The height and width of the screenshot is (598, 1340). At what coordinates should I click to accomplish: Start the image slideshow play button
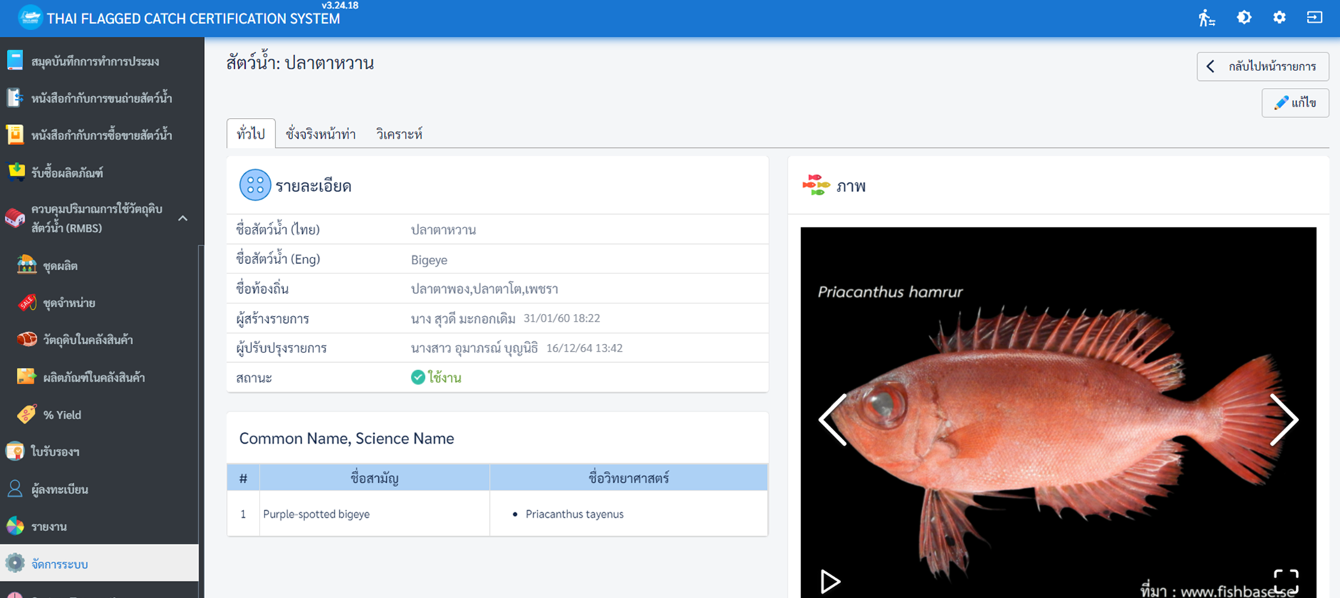coord(830,581)
